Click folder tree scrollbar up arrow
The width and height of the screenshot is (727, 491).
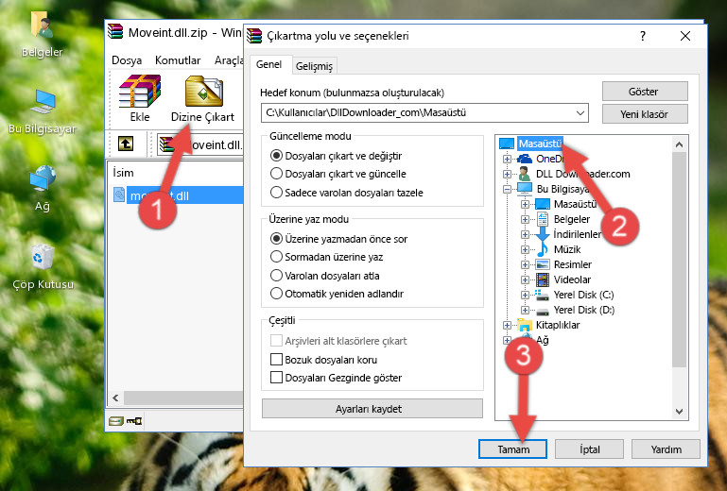pyautogui.click(x=679, y=144)
